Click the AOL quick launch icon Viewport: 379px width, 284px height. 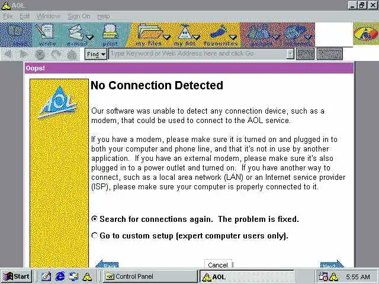pos(87,276)
